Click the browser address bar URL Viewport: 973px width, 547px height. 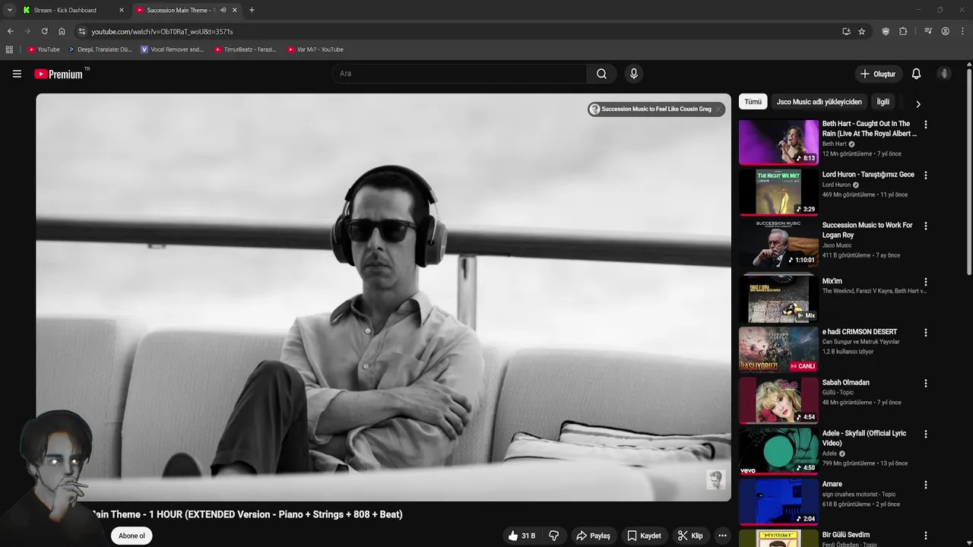point(162,32)
